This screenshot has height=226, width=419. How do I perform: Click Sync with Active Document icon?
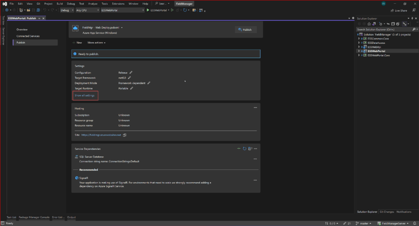pyautogui.click(x=388, y=24)
